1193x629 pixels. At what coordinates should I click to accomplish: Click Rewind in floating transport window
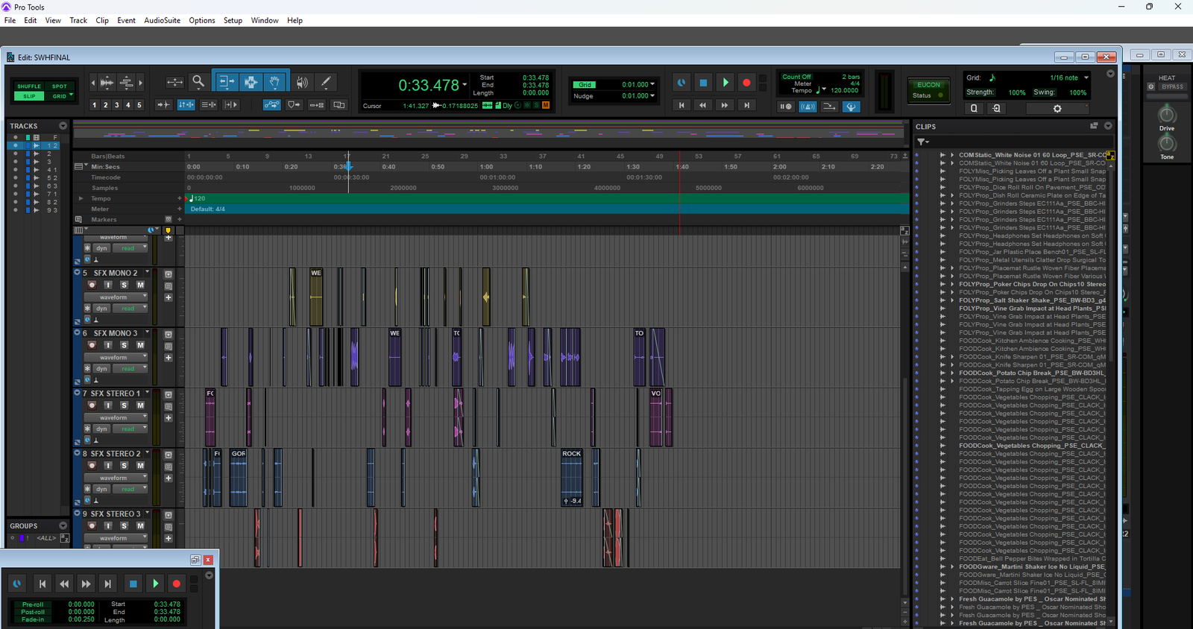coord(64,584)
